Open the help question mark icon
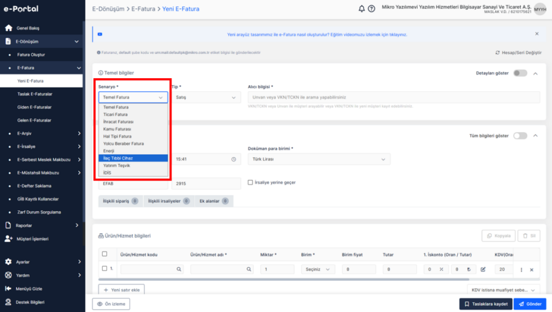Screen dimensions: 552x312 point(371,9)
